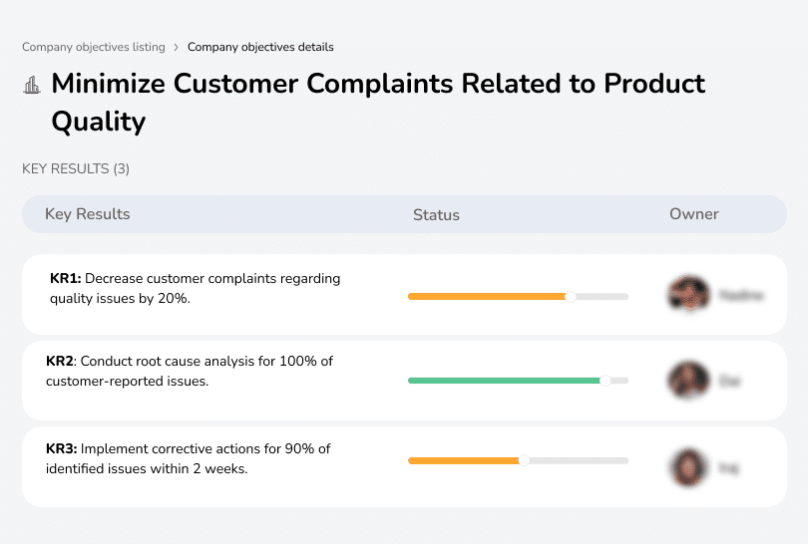This screenshot has height=544, width=808.
Task: Click the KR1 orange progress slider handle
Action: click(571, 297)
